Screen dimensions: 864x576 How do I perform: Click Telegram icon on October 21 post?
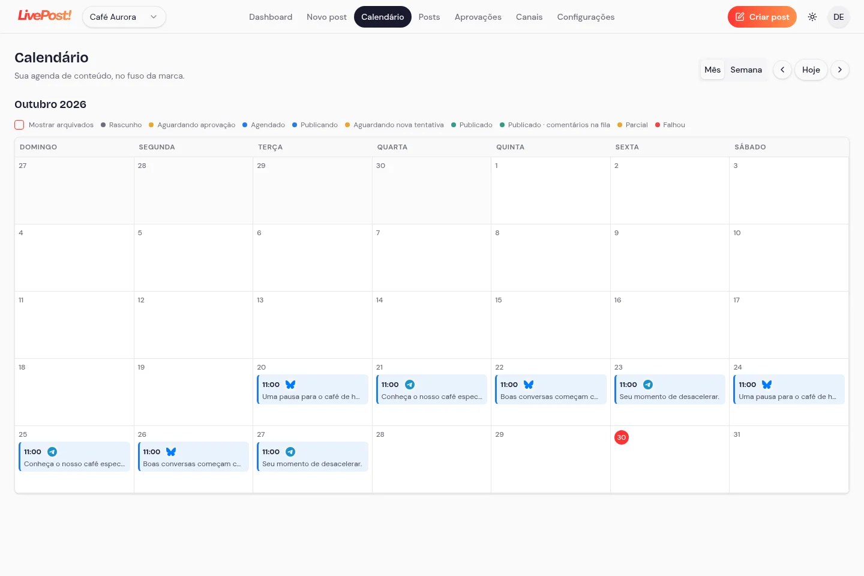[410, 385]
